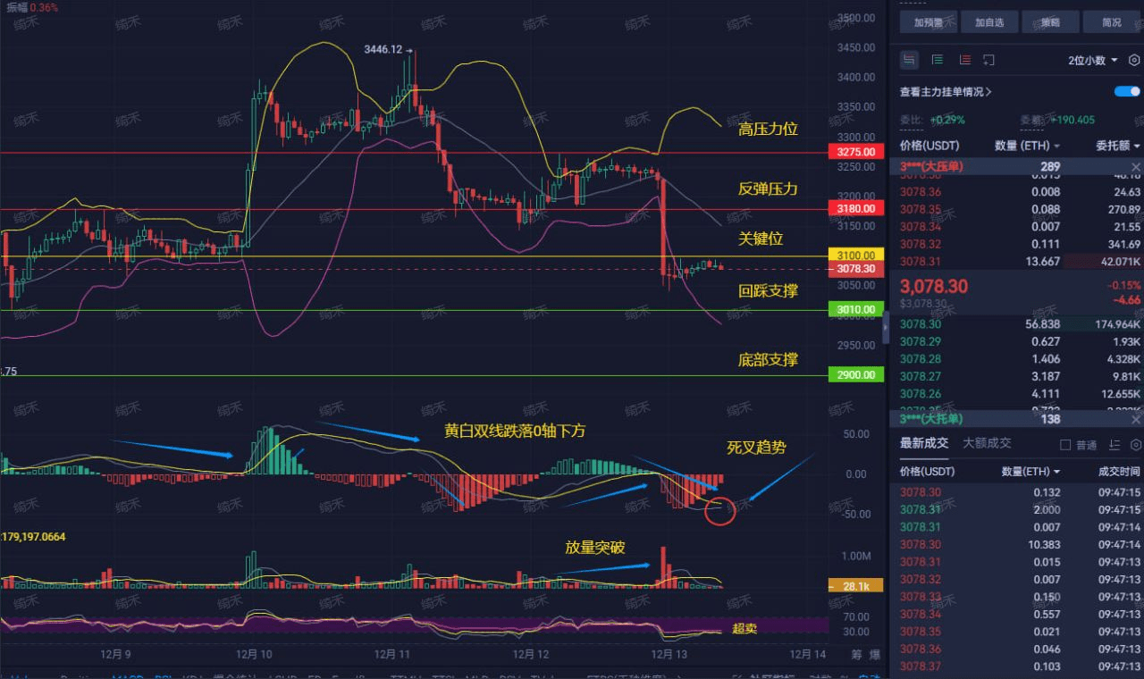Click the green 3010.00 support price label
The image size is (1144, 679).
click(856, 310)
